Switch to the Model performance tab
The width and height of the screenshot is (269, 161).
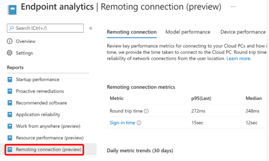[188, 32]
